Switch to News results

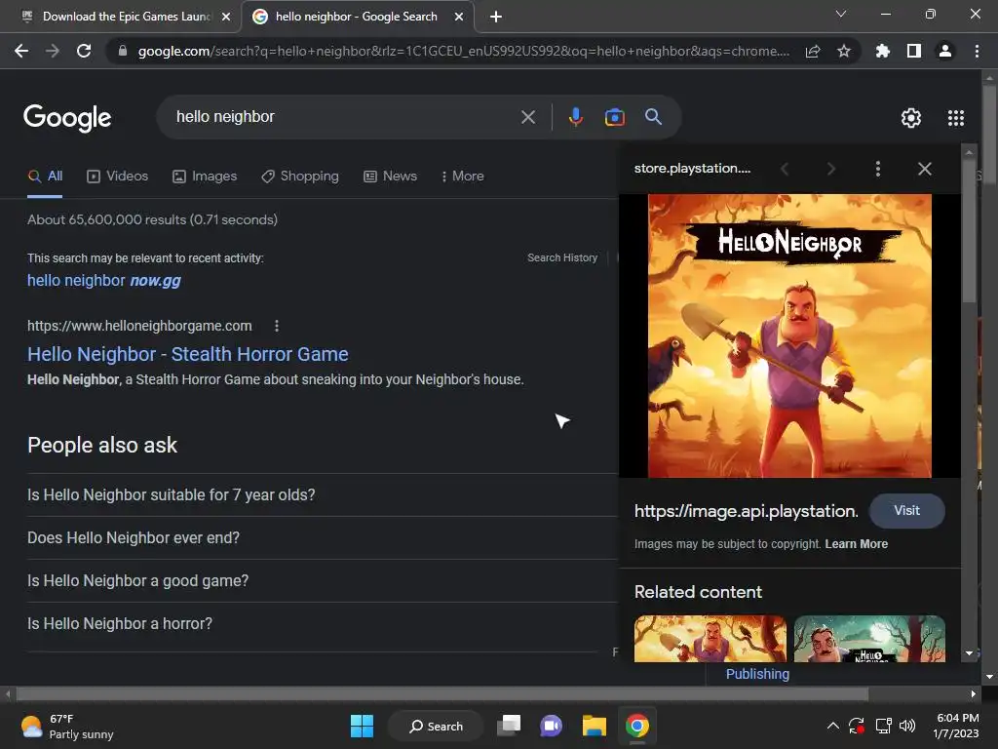coord(390,177)
